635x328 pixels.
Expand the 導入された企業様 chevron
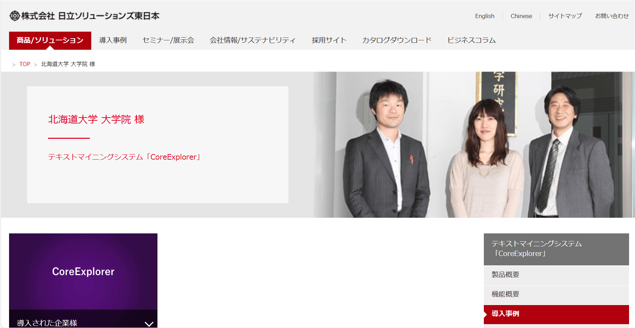pos(149,323)
